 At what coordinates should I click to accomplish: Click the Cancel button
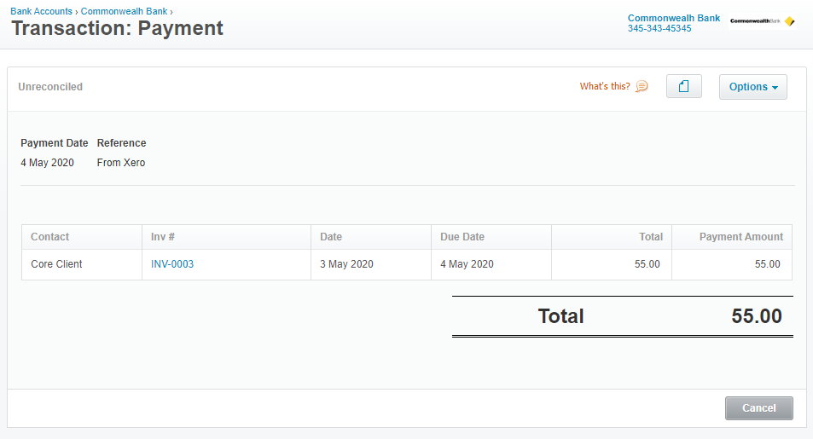coord(758,408)
